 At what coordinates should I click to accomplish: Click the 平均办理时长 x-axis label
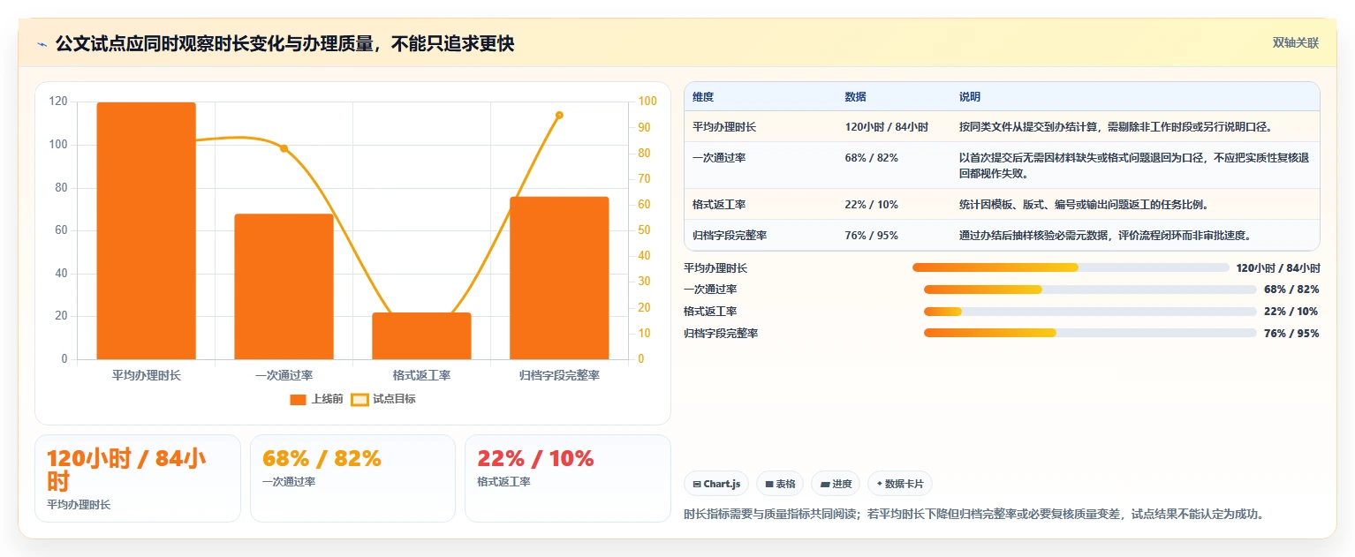146,375
